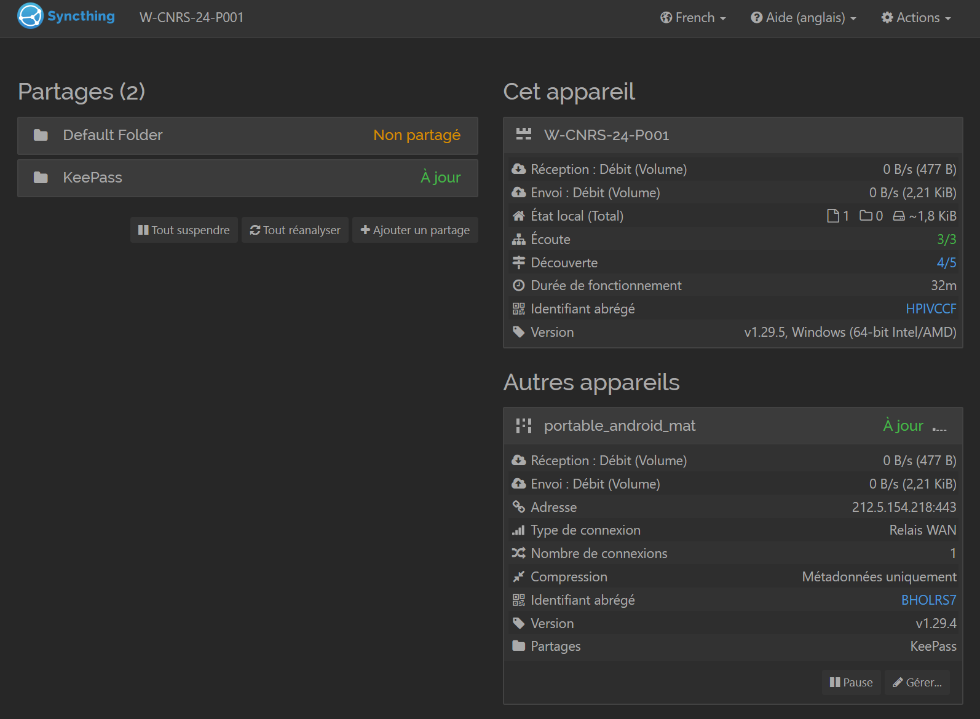The image size is (980, 719).
Task: Collapse the W-CNRS-24-P001 device panel
Action: pyautogui.click(x=733, y=135)
